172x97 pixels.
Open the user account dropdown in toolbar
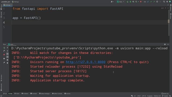(x=112, y=2)
